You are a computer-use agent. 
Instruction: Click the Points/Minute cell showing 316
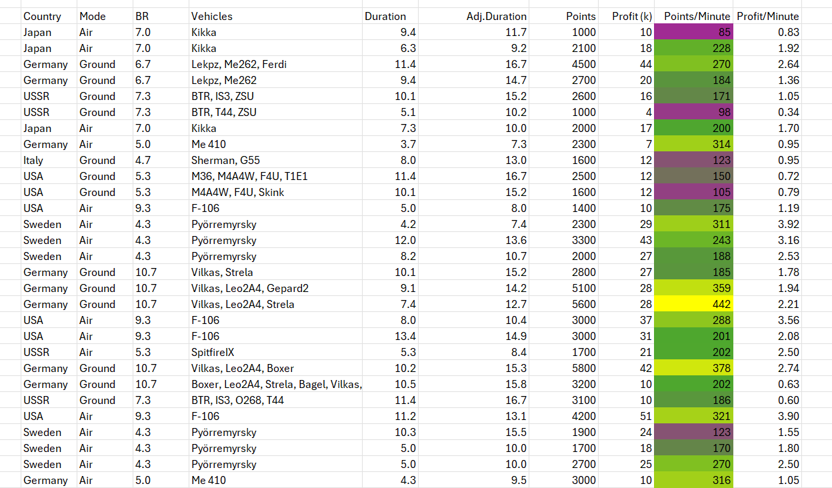693,480
